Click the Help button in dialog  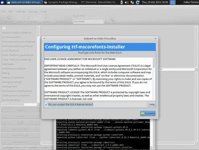pyautogui.click(x=152, y=104)
